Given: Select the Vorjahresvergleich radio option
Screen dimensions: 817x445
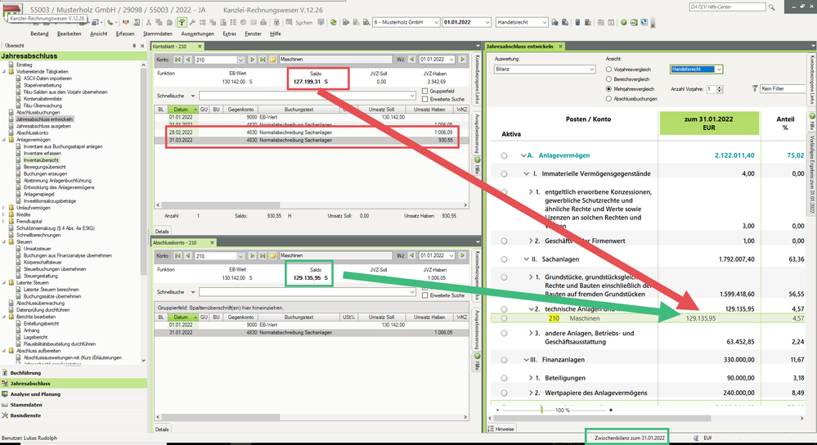Looking at the screenshot, I should click(x=609, y=70).
